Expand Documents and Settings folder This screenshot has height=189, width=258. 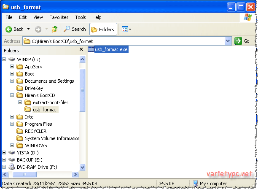point(12,81)
